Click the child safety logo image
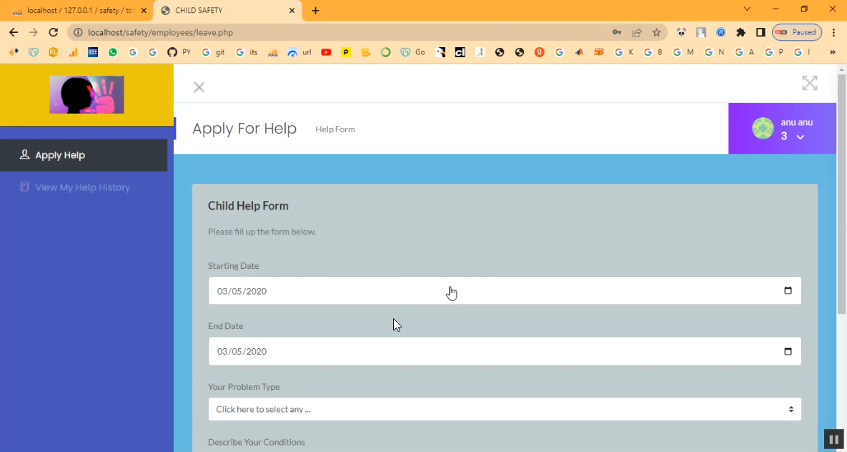Screen dimensions: 847x452 click(86, 94)
